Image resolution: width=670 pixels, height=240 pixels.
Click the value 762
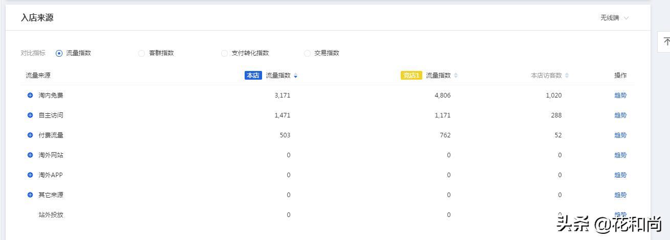[x=445, y=135]
